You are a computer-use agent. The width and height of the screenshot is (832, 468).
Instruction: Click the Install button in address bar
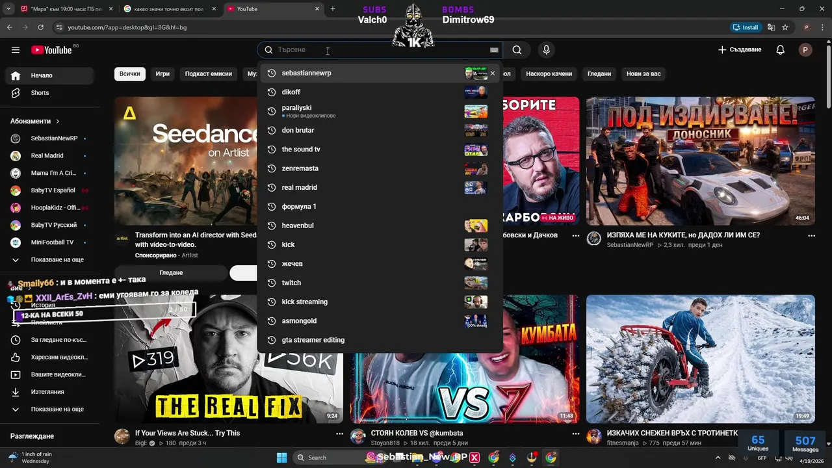746,27
